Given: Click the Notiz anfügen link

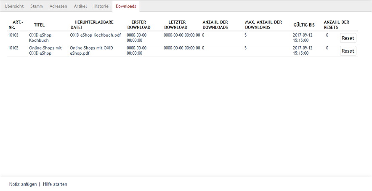Looking at the screenshot, I should click(x=23, y=184).
